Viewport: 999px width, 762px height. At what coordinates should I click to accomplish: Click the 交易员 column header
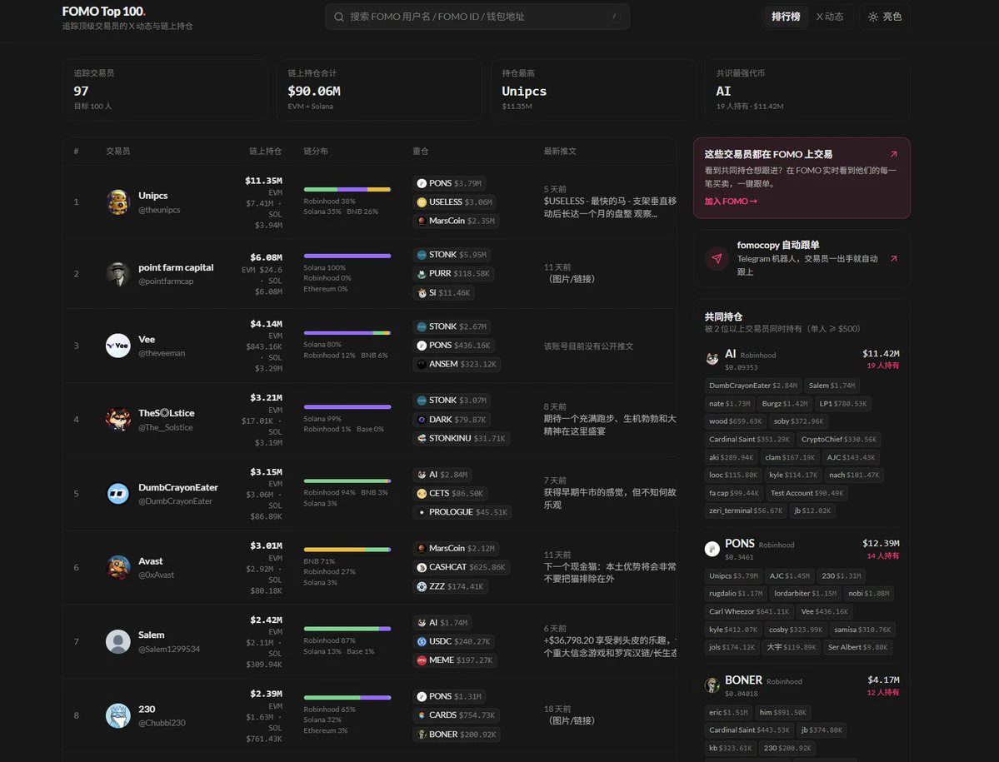pos(117,152)
